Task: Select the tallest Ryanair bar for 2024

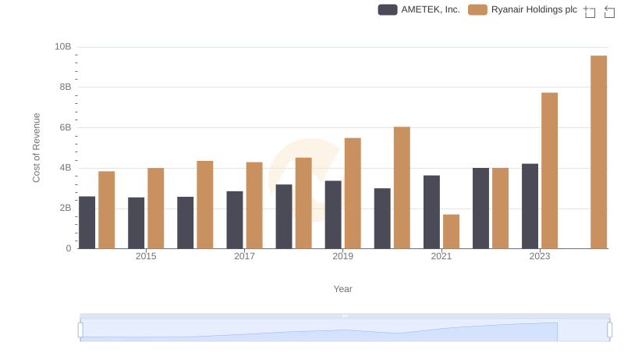Action: [598, 152]
